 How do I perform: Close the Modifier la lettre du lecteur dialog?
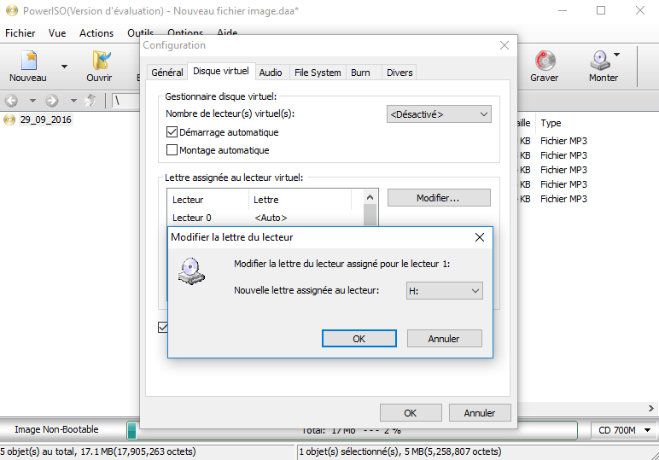coord(480,237)
